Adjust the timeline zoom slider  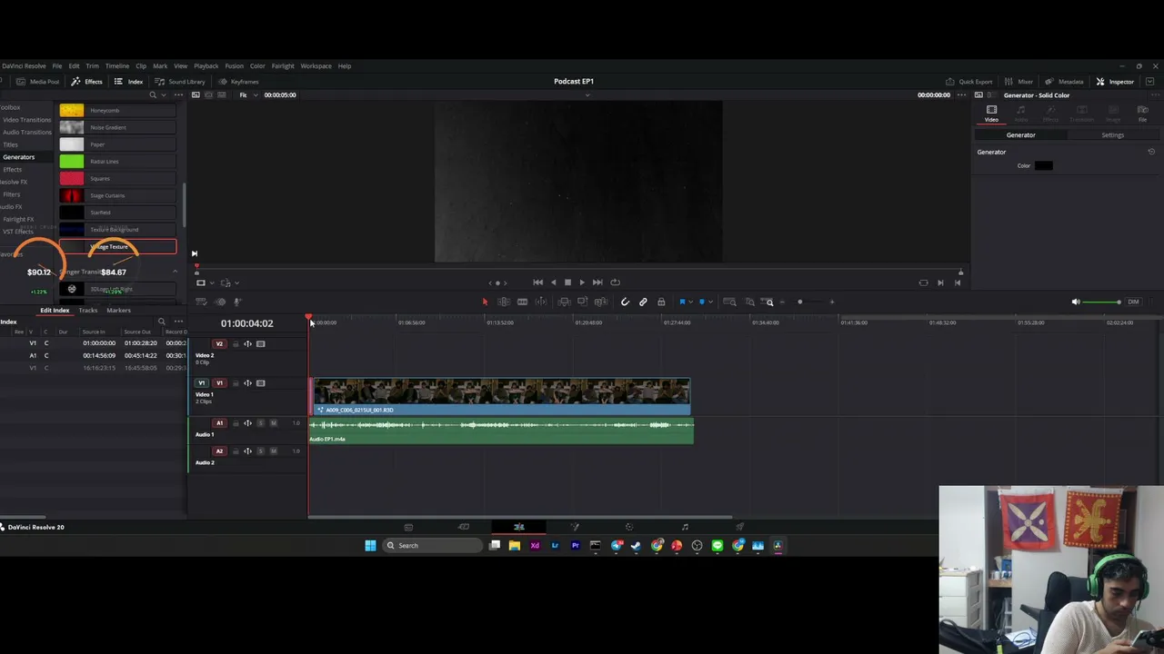pos(800,302)
